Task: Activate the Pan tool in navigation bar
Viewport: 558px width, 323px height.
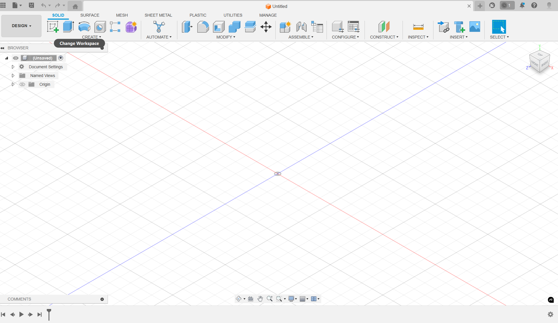Action: coord(260,298)
